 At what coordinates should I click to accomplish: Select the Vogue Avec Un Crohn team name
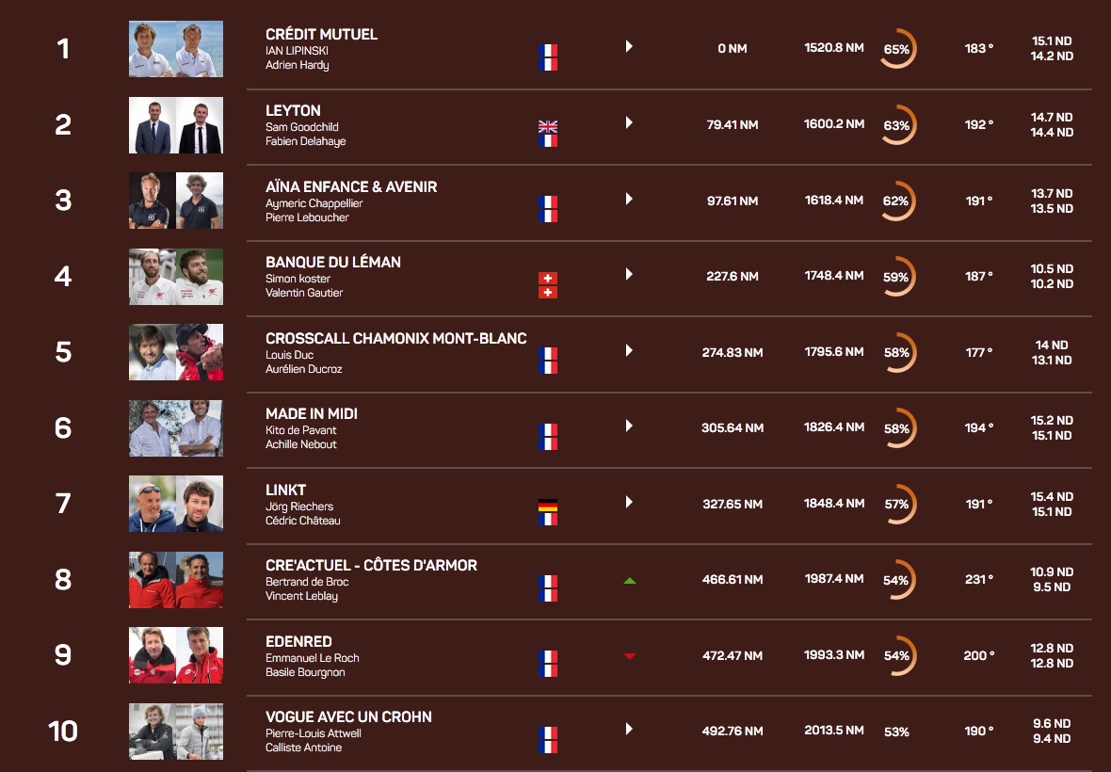pos(348,716)
